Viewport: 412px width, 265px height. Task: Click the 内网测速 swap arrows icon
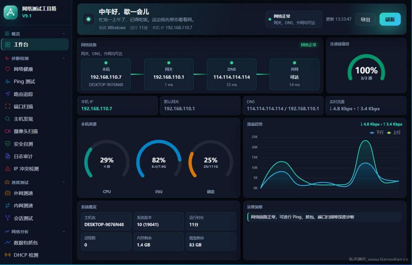pos(8,205)
